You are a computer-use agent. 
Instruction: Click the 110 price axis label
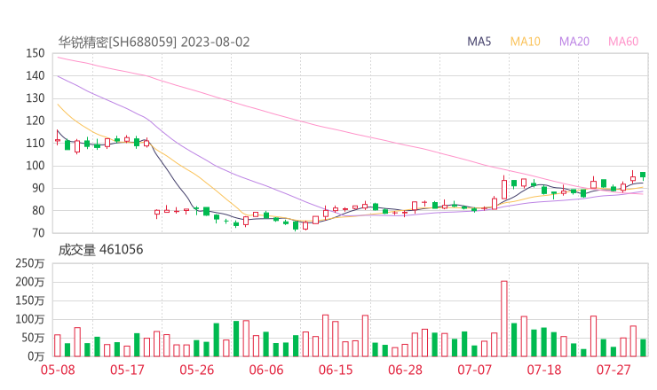coord(36,143)
